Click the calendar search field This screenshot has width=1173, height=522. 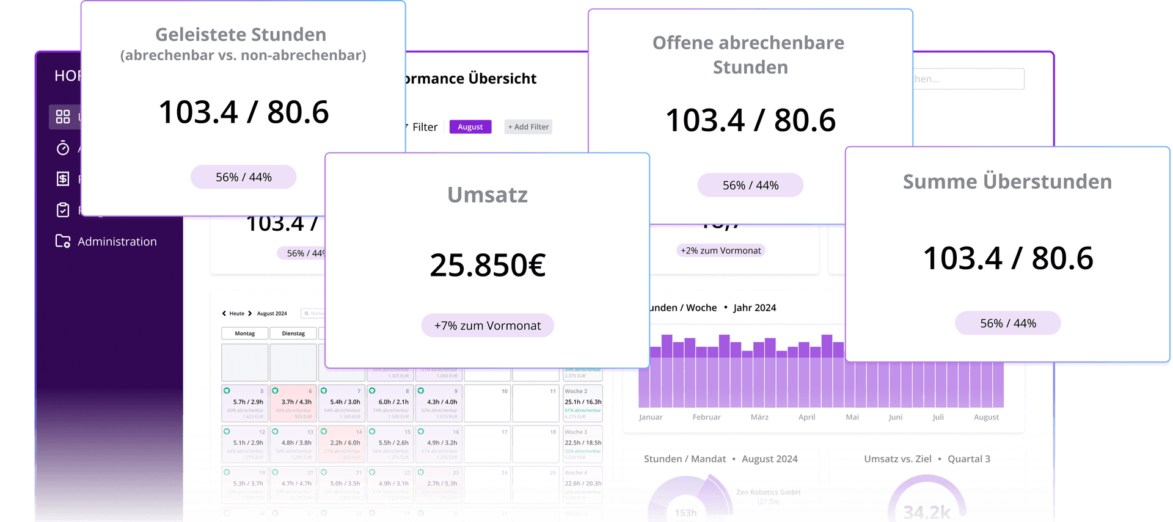(x=313, y=313)
